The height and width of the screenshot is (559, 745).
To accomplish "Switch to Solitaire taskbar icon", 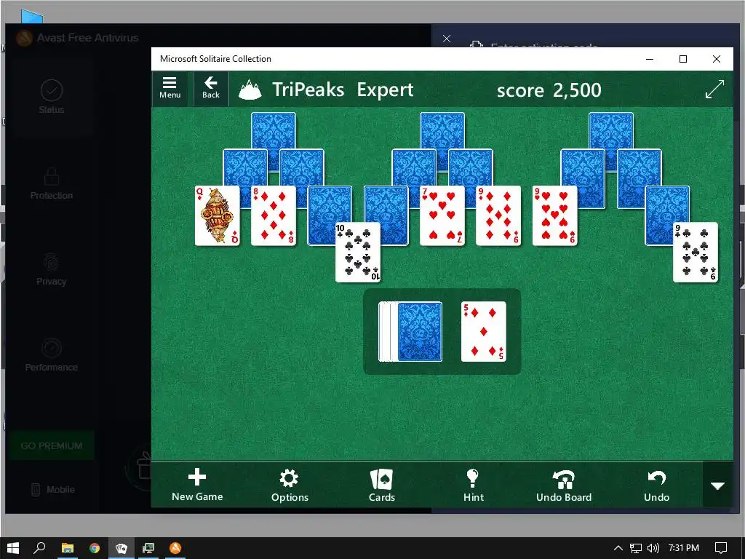I will pos(121,548).
